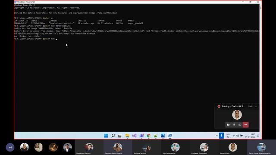Click first avatar after the +4 badge
Viewport: 276px width, 155px height.
(x=24, y=147)
